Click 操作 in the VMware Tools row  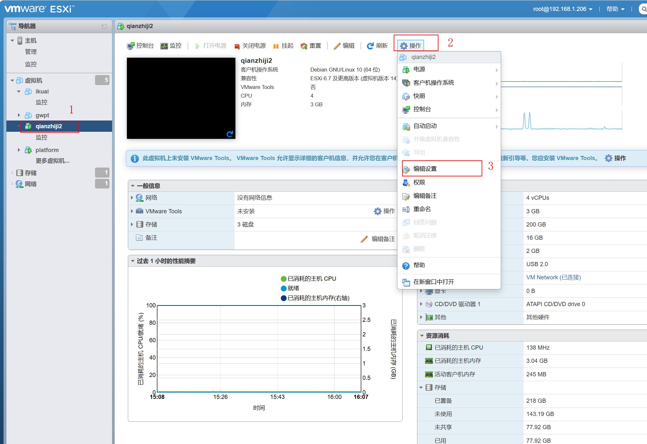click(x=384, y=211)
